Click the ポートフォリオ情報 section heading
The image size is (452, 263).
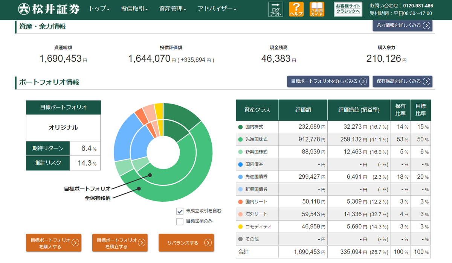point(49,82)
